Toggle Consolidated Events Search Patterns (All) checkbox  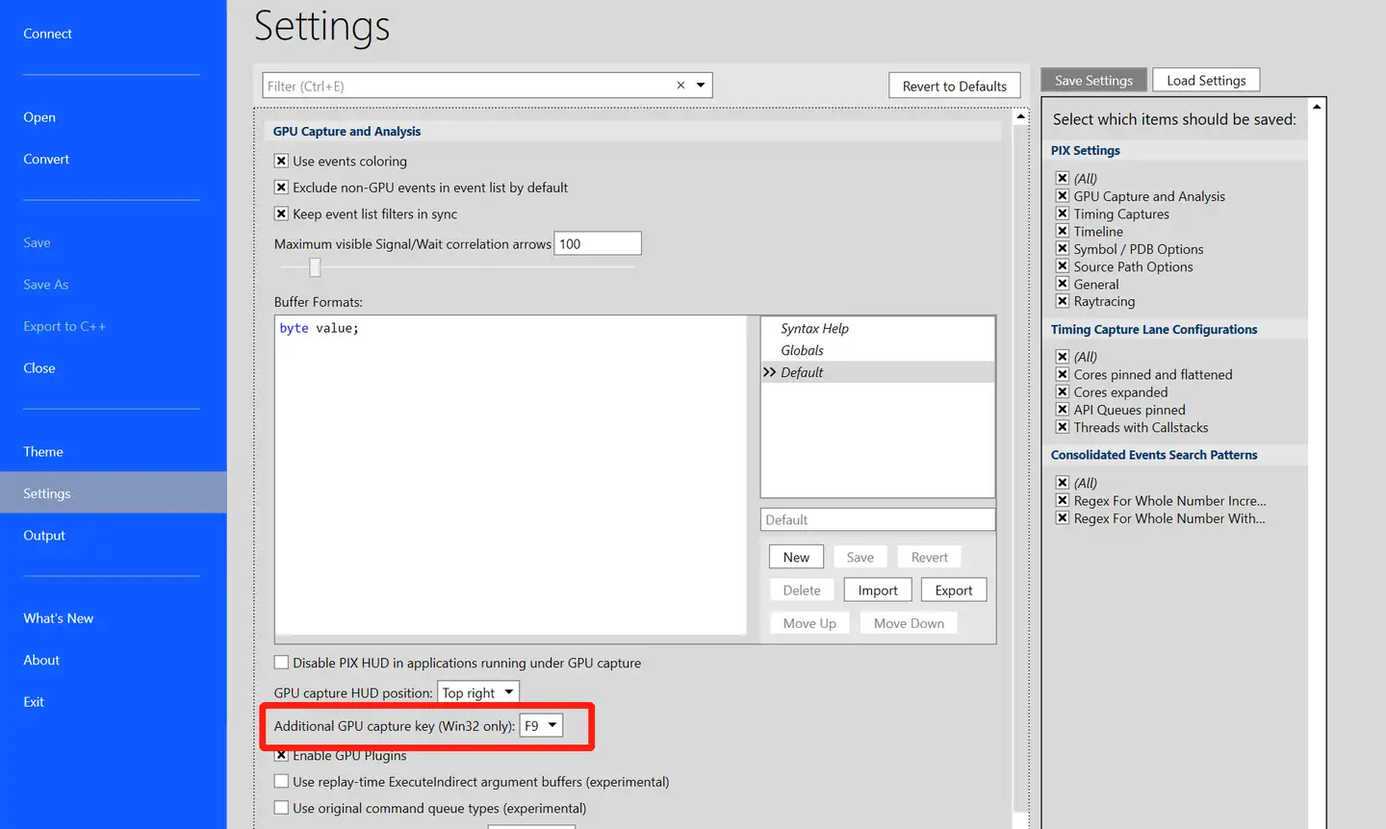1063,483
